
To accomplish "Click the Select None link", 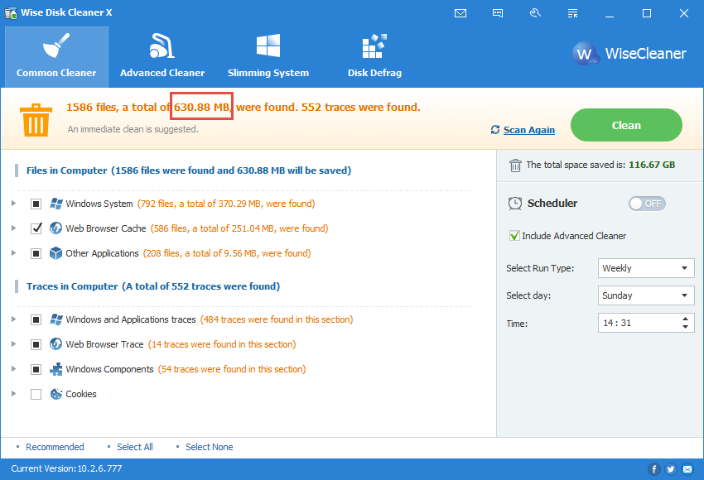I will pos(210,447).
